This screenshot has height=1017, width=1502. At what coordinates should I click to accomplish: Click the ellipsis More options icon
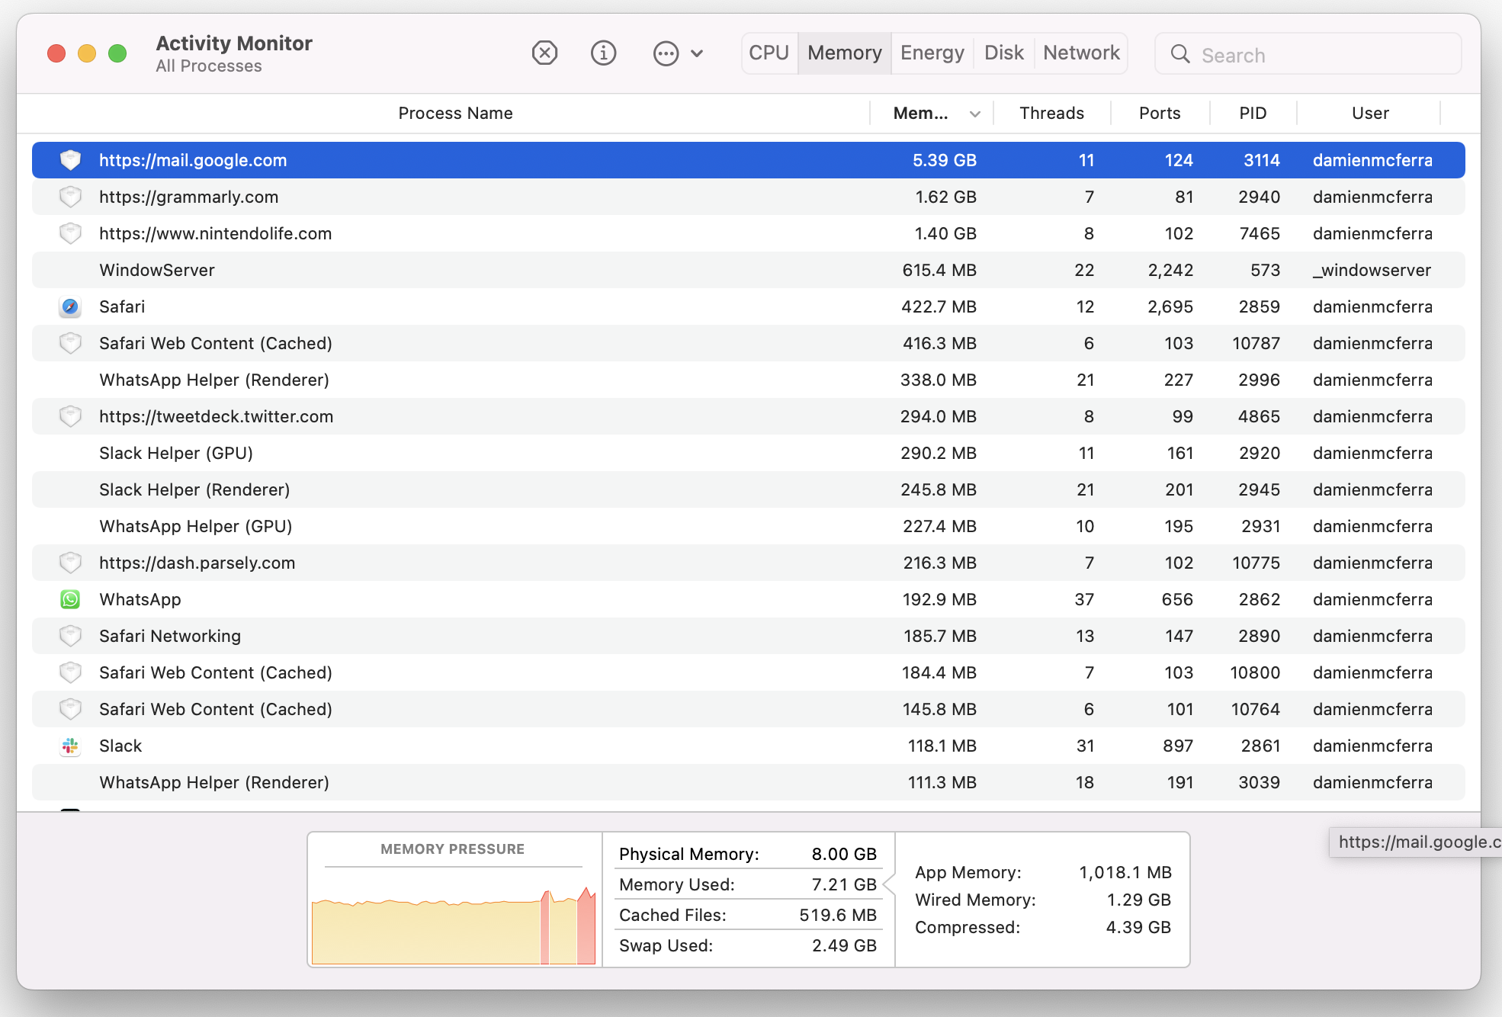tap(666, 53)
